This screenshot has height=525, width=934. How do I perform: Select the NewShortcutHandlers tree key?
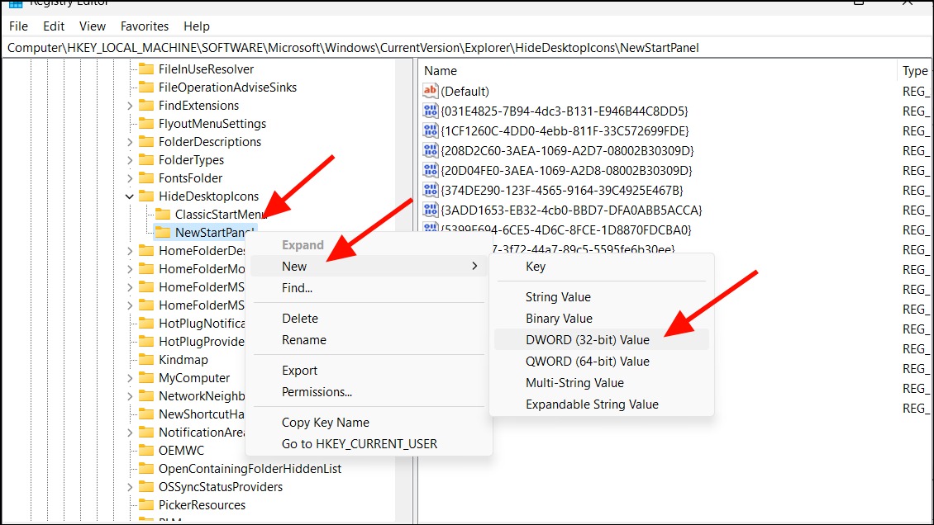[202, 414]
